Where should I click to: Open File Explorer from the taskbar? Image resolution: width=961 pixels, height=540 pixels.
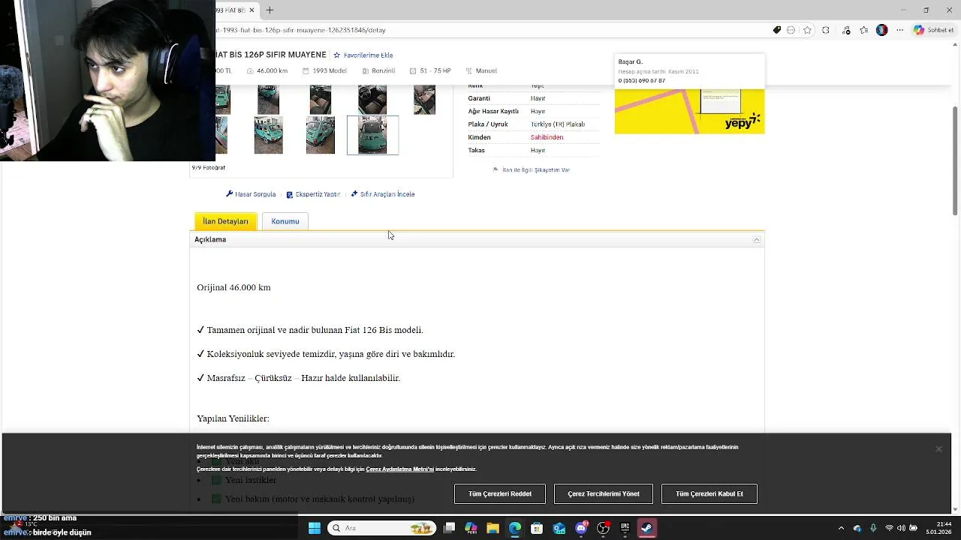pos(493,528)
